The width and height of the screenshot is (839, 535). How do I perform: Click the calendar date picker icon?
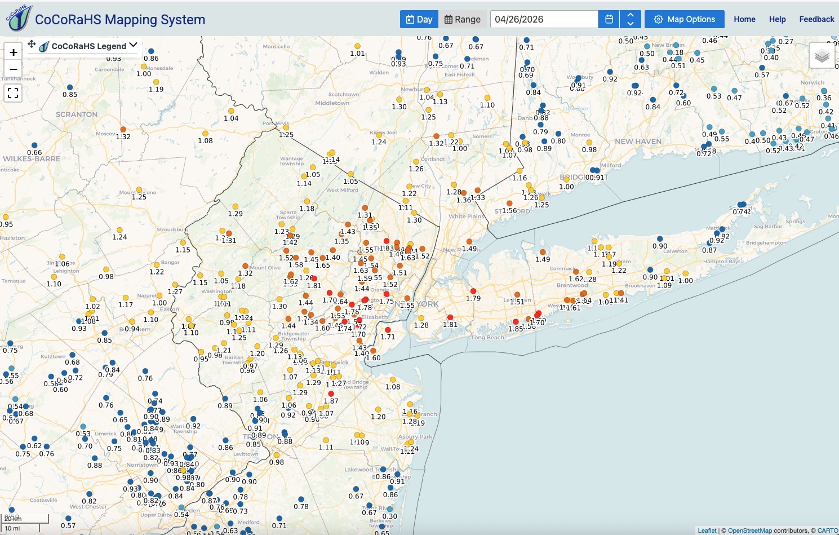pyautogui.click(x=609, y=19)
